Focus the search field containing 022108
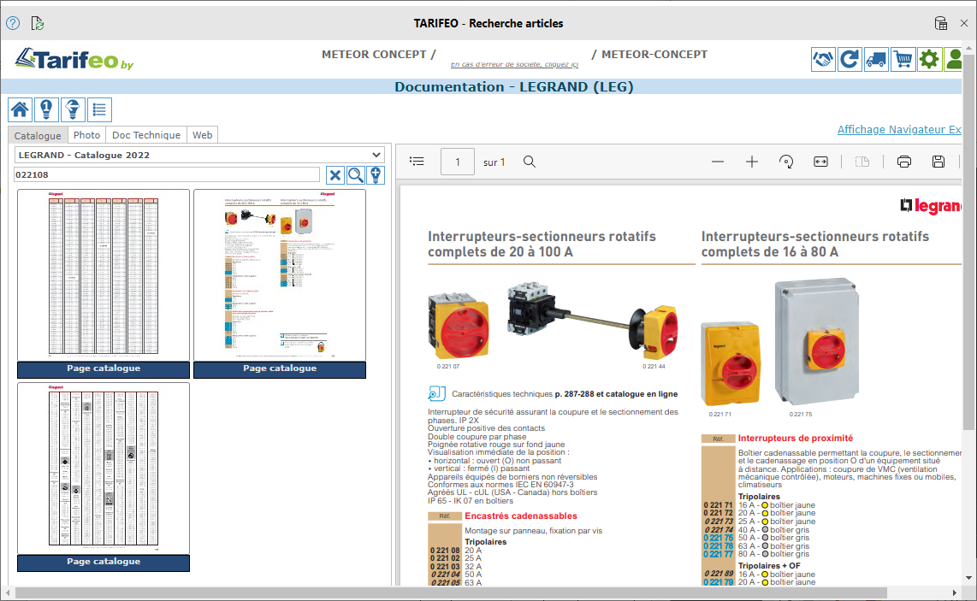The height and width of the screenshot is (601, 977). pyautogui.click(x=167, y=175)
